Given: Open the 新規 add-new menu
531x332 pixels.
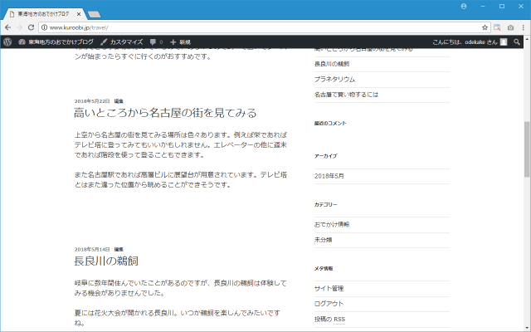Looking at the screenshot, I should [180, 41].
